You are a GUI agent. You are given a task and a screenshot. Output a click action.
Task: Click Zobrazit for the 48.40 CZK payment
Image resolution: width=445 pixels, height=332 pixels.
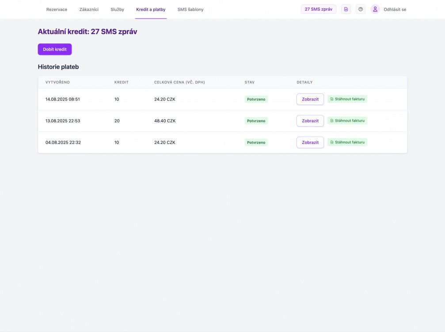tap(310, 121)
